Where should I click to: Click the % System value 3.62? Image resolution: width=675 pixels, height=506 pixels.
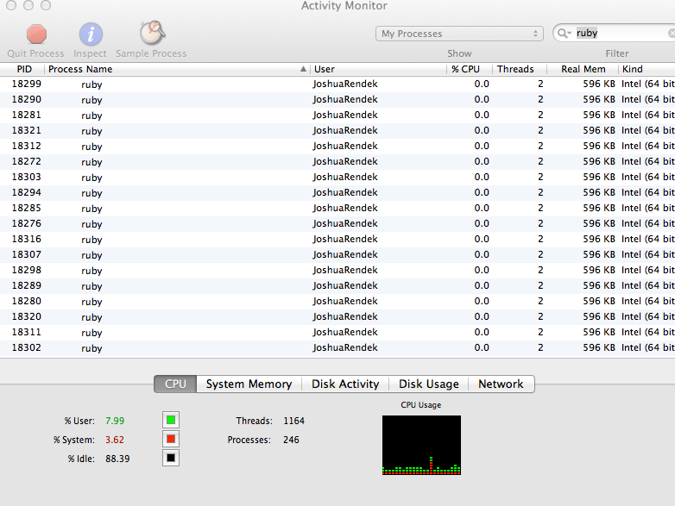point(115,440)
